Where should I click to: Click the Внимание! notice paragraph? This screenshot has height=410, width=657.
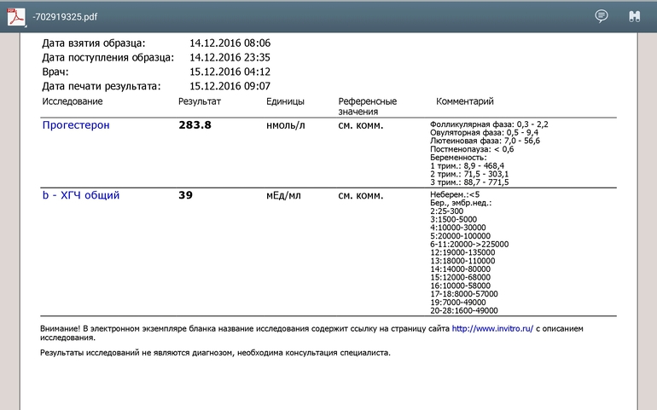point(311,333)
